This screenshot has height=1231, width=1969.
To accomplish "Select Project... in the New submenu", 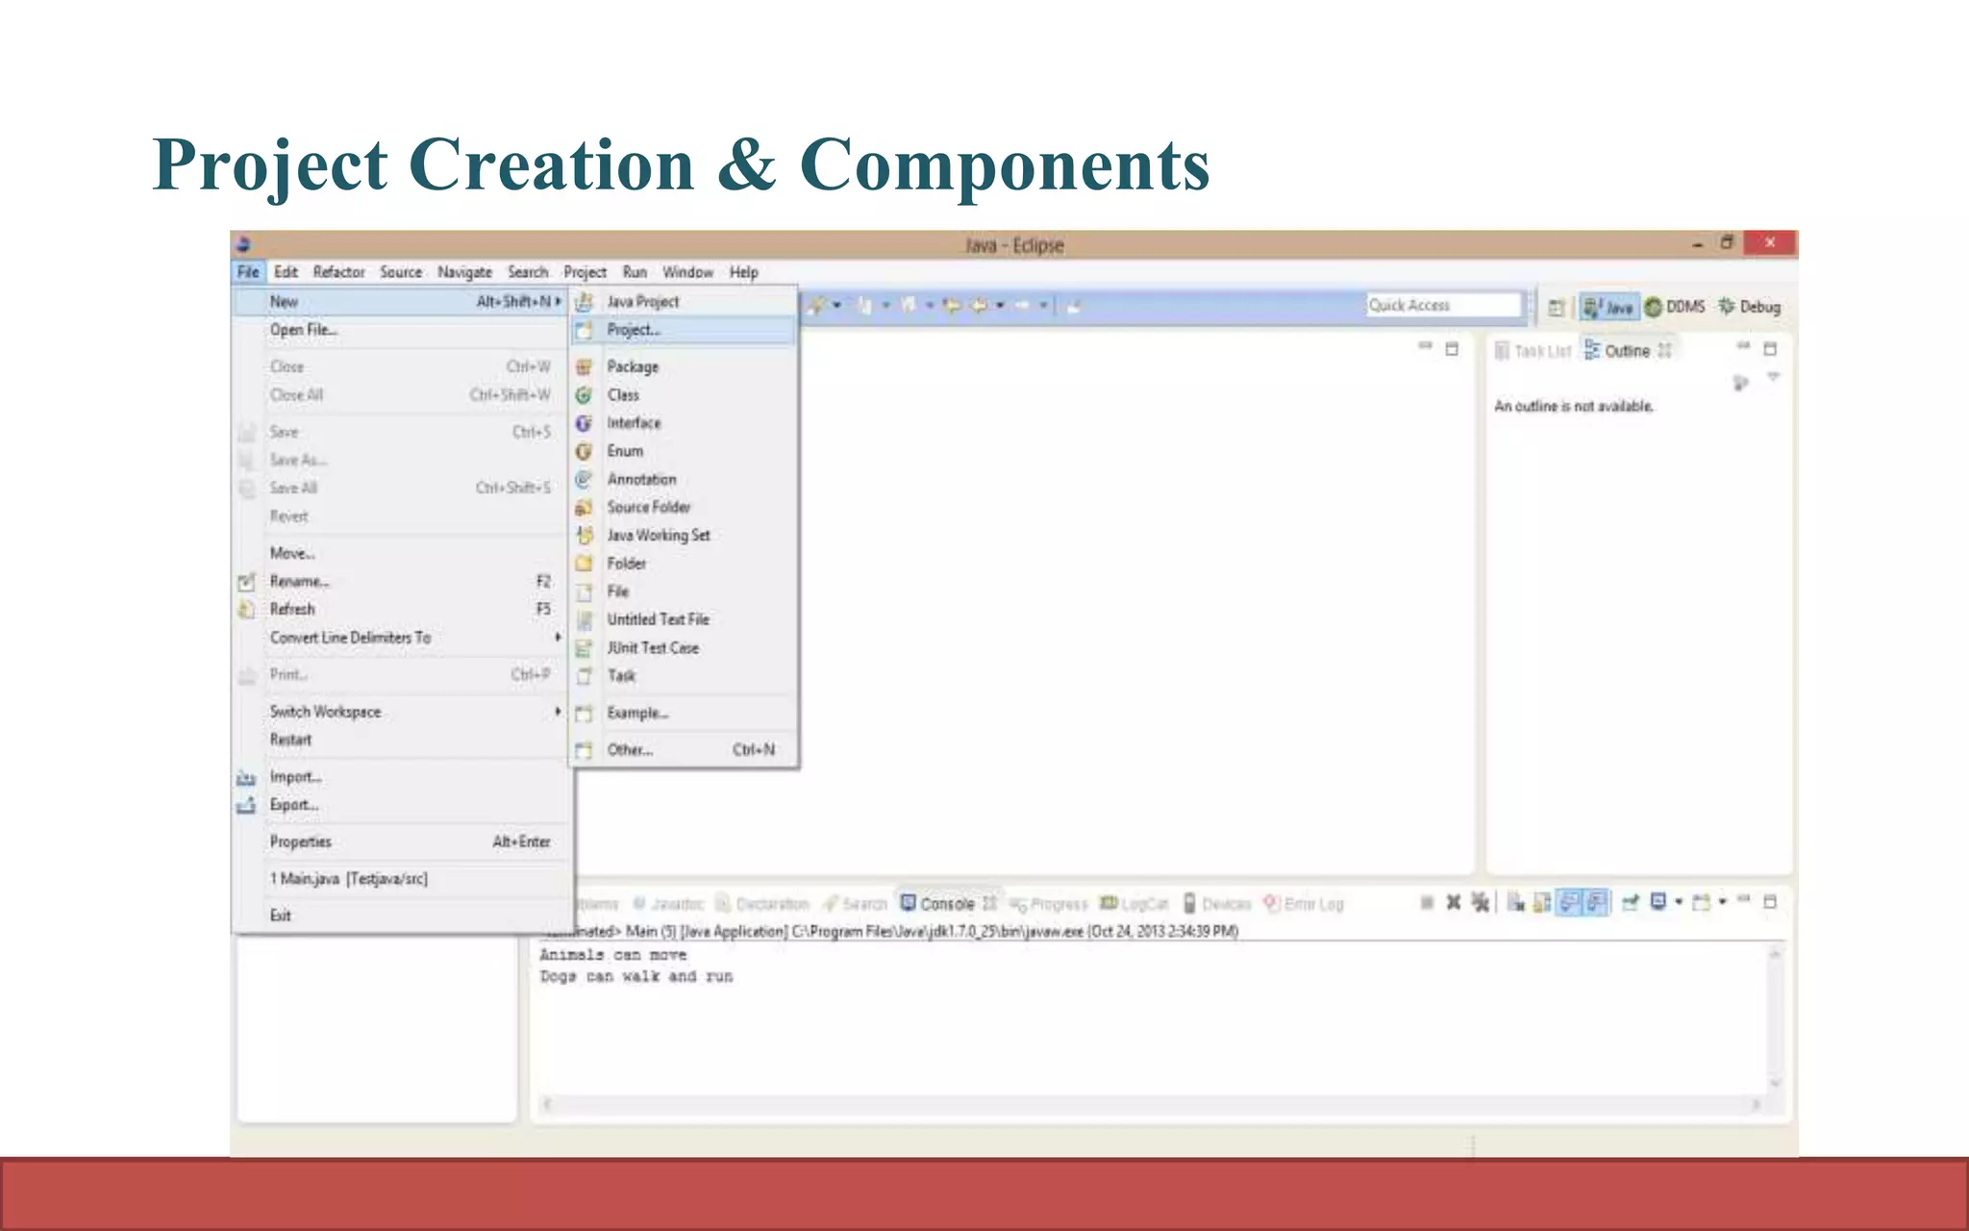I will click(x=685, y=330).
